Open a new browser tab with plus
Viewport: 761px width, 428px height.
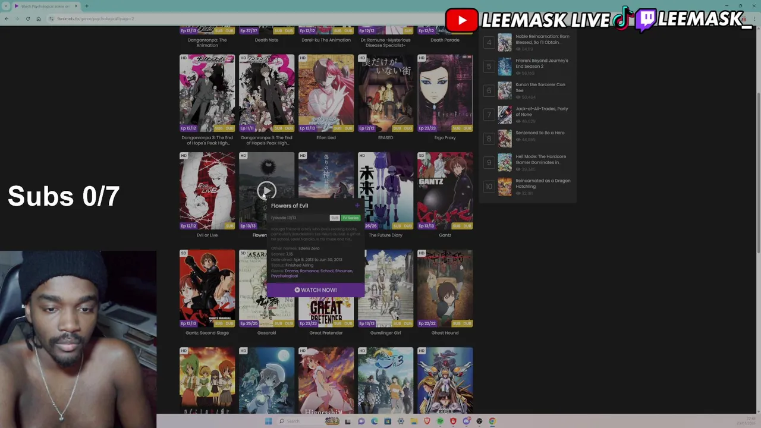[86, 6]
